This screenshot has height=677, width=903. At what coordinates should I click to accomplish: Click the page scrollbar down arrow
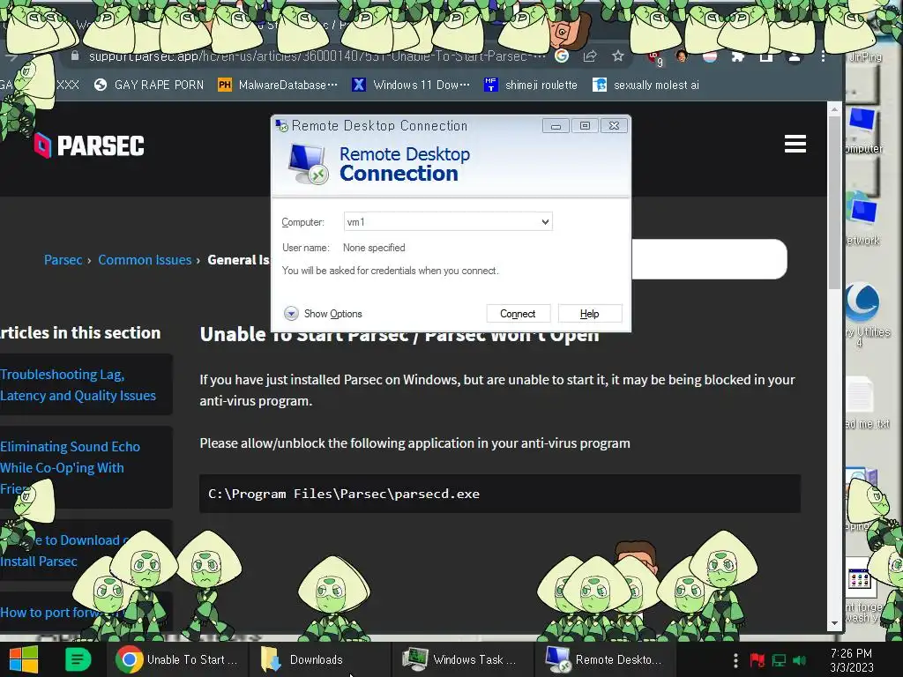click(x=834, y=623)
